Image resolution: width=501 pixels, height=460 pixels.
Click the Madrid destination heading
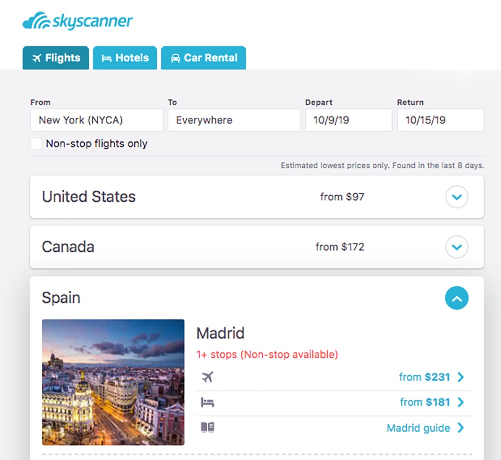click(x=220, y=333)
